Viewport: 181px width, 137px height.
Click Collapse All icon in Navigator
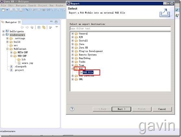click(x=39, y=27)
